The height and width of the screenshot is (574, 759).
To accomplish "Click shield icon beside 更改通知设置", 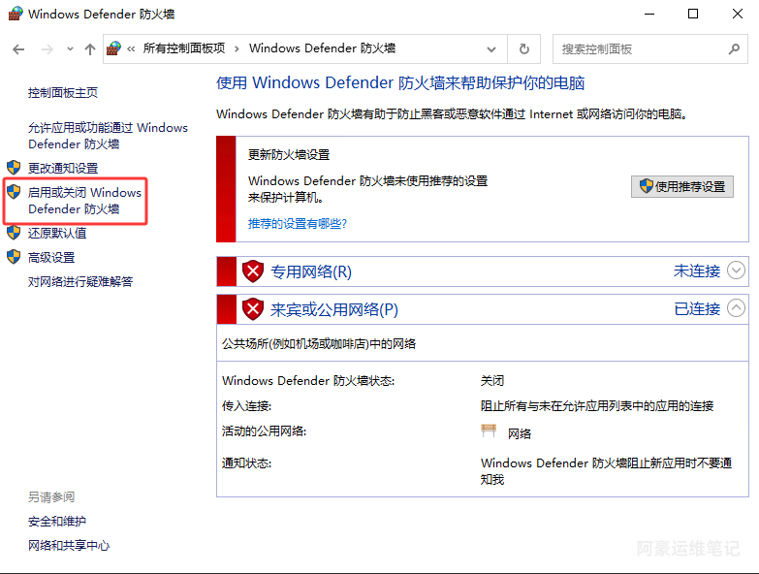I will click(x=14, y=168).
